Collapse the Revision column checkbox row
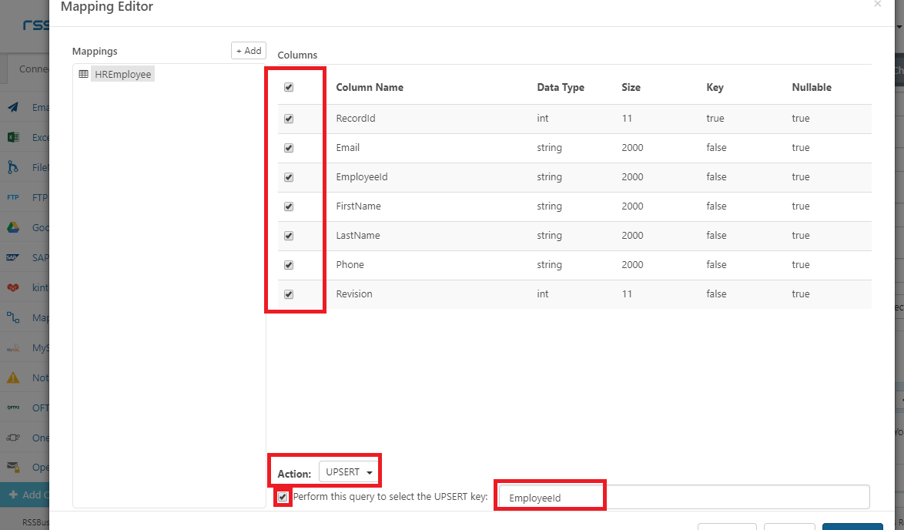Image resolution: width=904 pixels, height=530 pixels. 289,294
